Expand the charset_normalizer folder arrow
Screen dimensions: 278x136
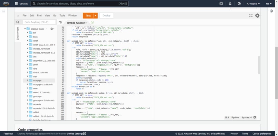click(28, 49)
